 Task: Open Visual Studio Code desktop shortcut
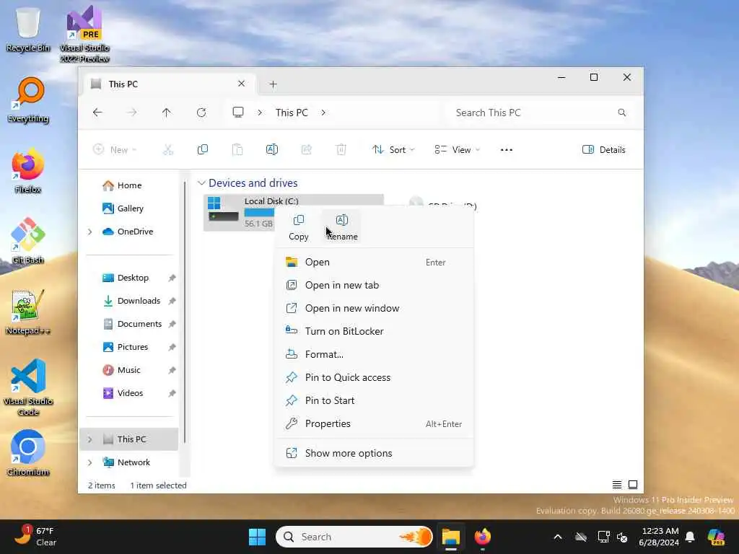(28, 387)
